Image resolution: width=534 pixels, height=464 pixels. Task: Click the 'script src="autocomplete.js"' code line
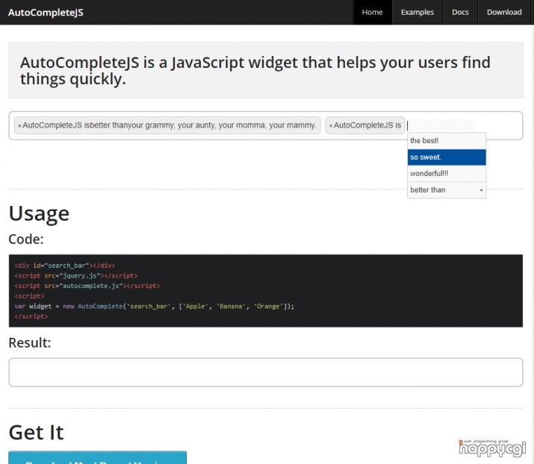(x=87, y=286)
